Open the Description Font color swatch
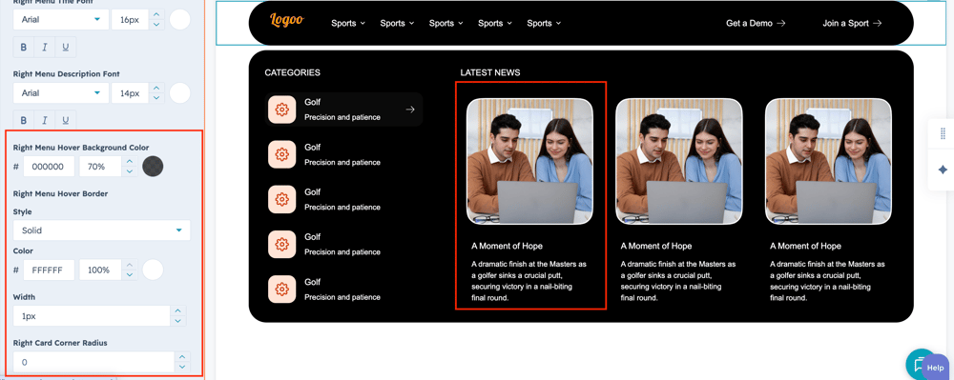 click(179, 93)
